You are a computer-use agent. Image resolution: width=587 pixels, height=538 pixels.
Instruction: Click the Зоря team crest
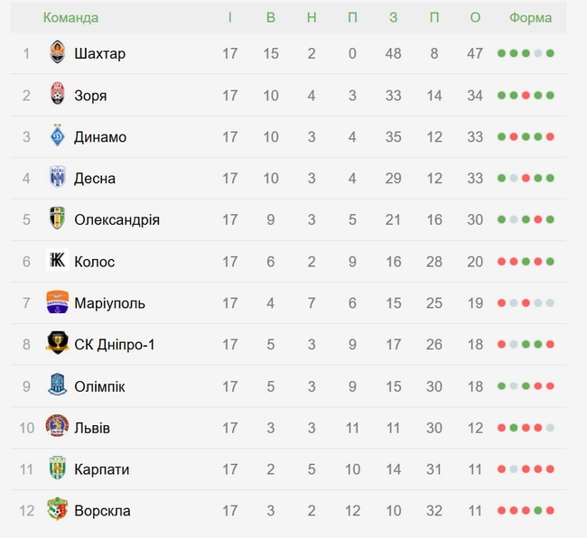[x=58, y=95]
